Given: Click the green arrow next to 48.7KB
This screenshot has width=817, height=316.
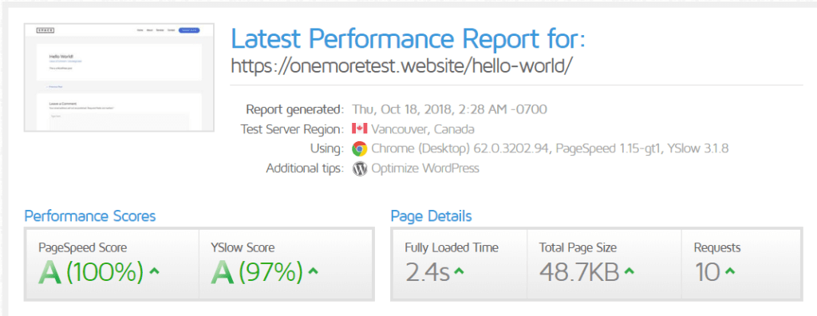Looking at the screenshot, I should click(x=630, y=271).
